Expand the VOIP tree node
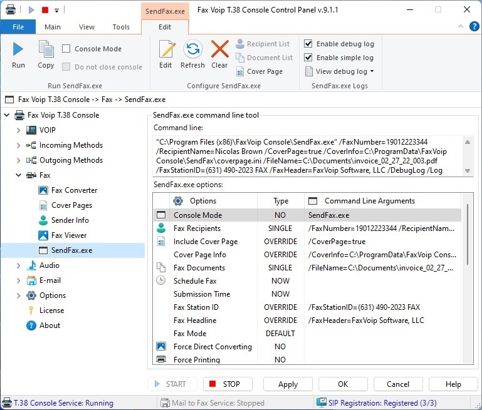482x410 pixels. click(18, 130)
